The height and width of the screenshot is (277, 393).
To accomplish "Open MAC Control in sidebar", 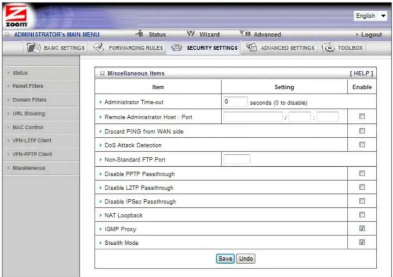I will [x=28, y=127].
